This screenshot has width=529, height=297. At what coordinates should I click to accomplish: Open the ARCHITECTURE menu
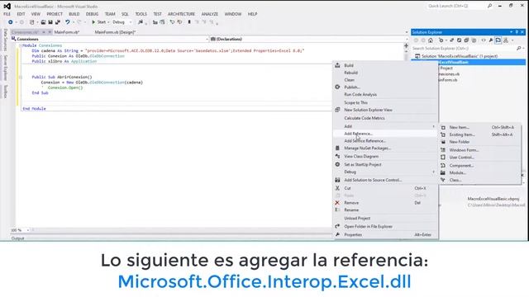click(x=182, y=14)
